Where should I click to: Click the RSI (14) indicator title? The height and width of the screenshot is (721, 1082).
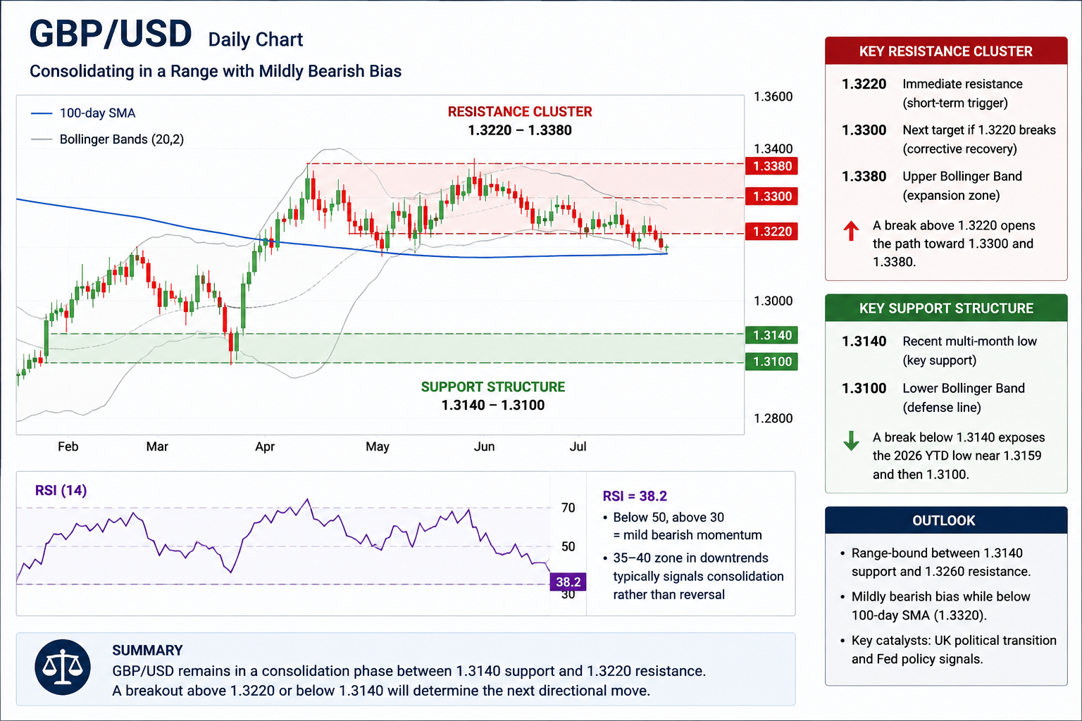coord(61,490)
